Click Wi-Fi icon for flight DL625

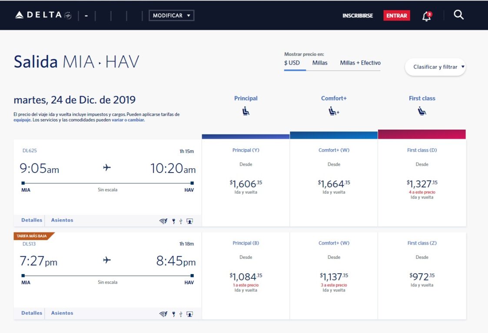[x=163, y=221]
